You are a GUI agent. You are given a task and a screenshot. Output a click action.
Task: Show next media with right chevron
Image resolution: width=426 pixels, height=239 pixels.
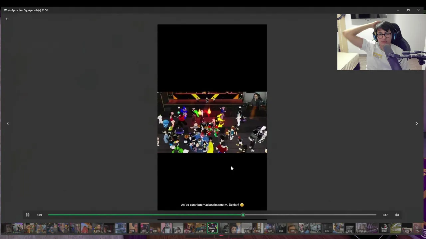click(x=417, y=123)
